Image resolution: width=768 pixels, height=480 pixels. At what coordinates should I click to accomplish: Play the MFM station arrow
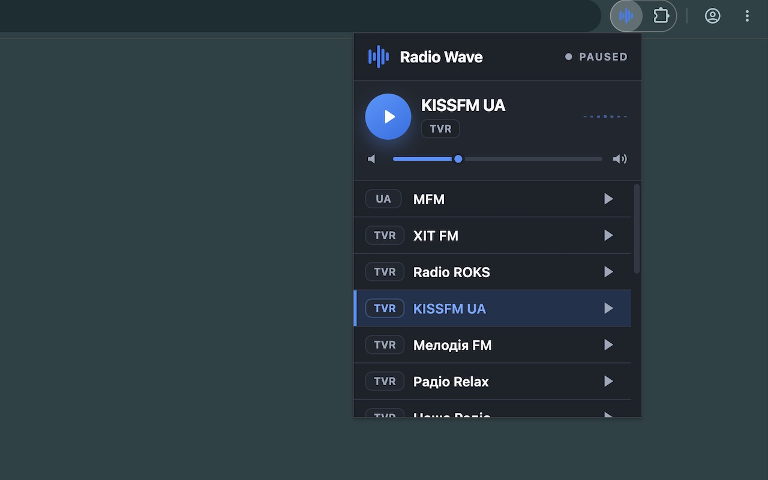point(608,199)
